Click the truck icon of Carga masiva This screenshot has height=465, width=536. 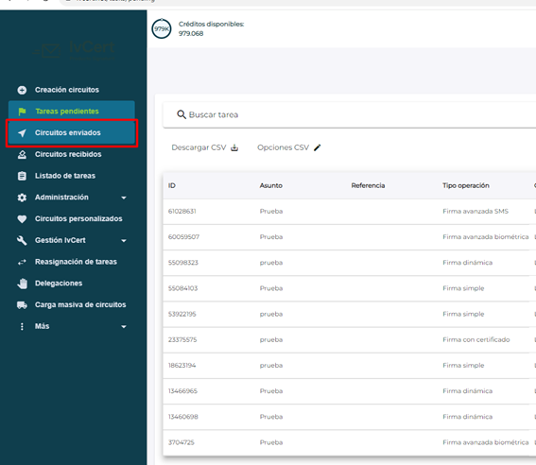coord(23,305)
